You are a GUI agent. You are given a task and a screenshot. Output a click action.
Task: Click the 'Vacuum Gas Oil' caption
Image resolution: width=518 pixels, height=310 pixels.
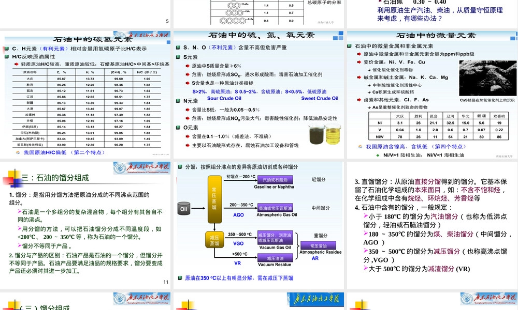[275, 247]
